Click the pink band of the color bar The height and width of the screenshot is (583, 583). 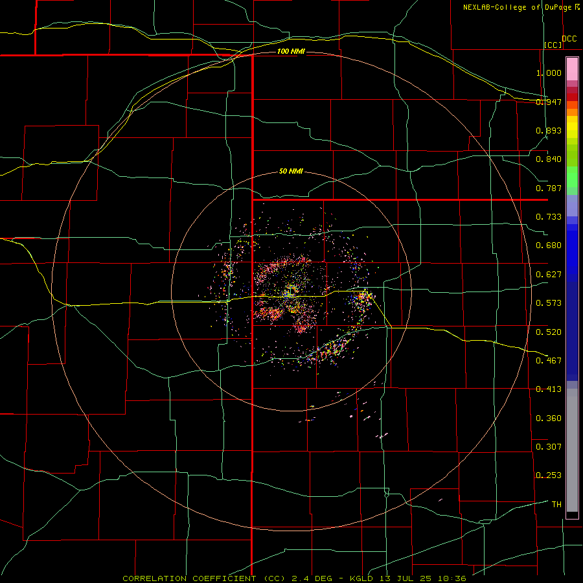pos(572,69)
